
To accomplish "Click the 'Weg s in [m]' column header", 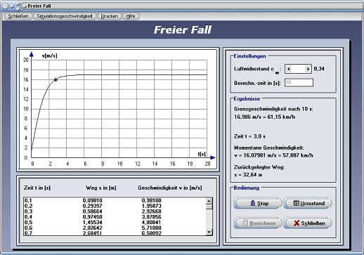I will pyautogui.click(x=101, y=188).
